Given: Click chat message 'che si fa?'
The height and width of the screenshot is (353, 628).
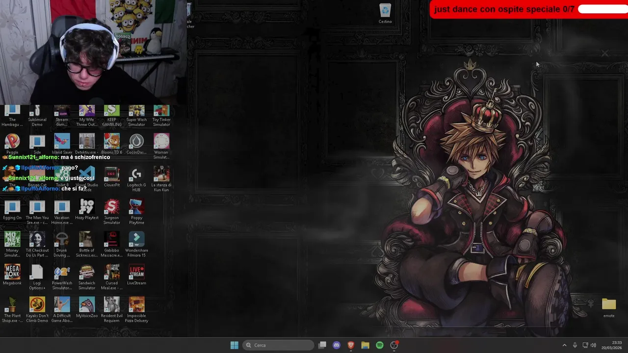Looking at the screenshot, I should 74,189.
